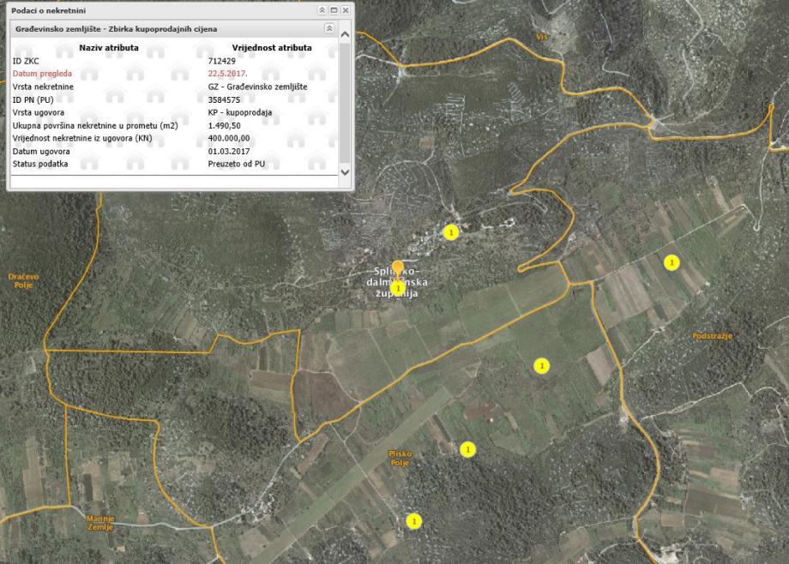Collapse the Građevinsko zemljište section chevron

(x=328, y=28)
